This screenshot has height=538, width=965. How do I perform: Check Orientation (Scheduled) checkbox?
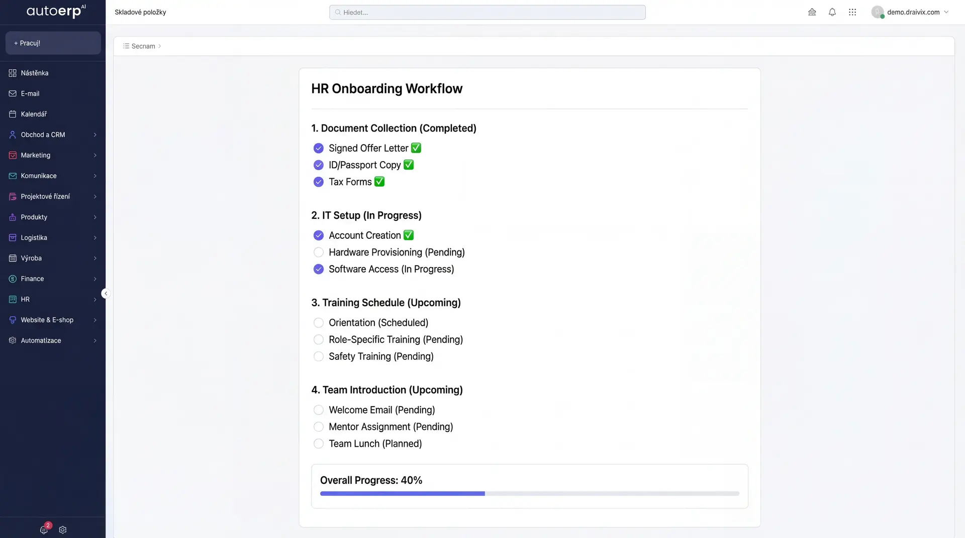[x=319, y=323]
